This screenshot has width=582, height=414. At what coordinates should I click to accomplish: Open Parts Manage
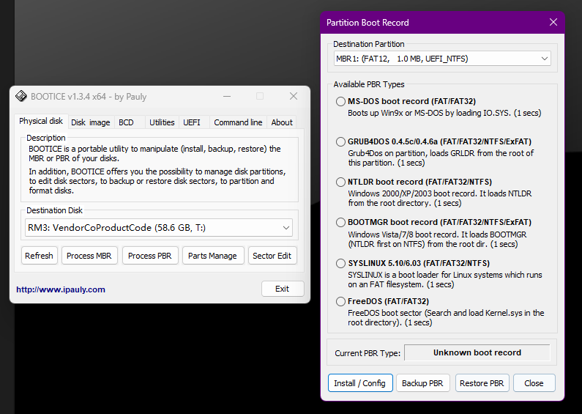(x=212, y=256)
